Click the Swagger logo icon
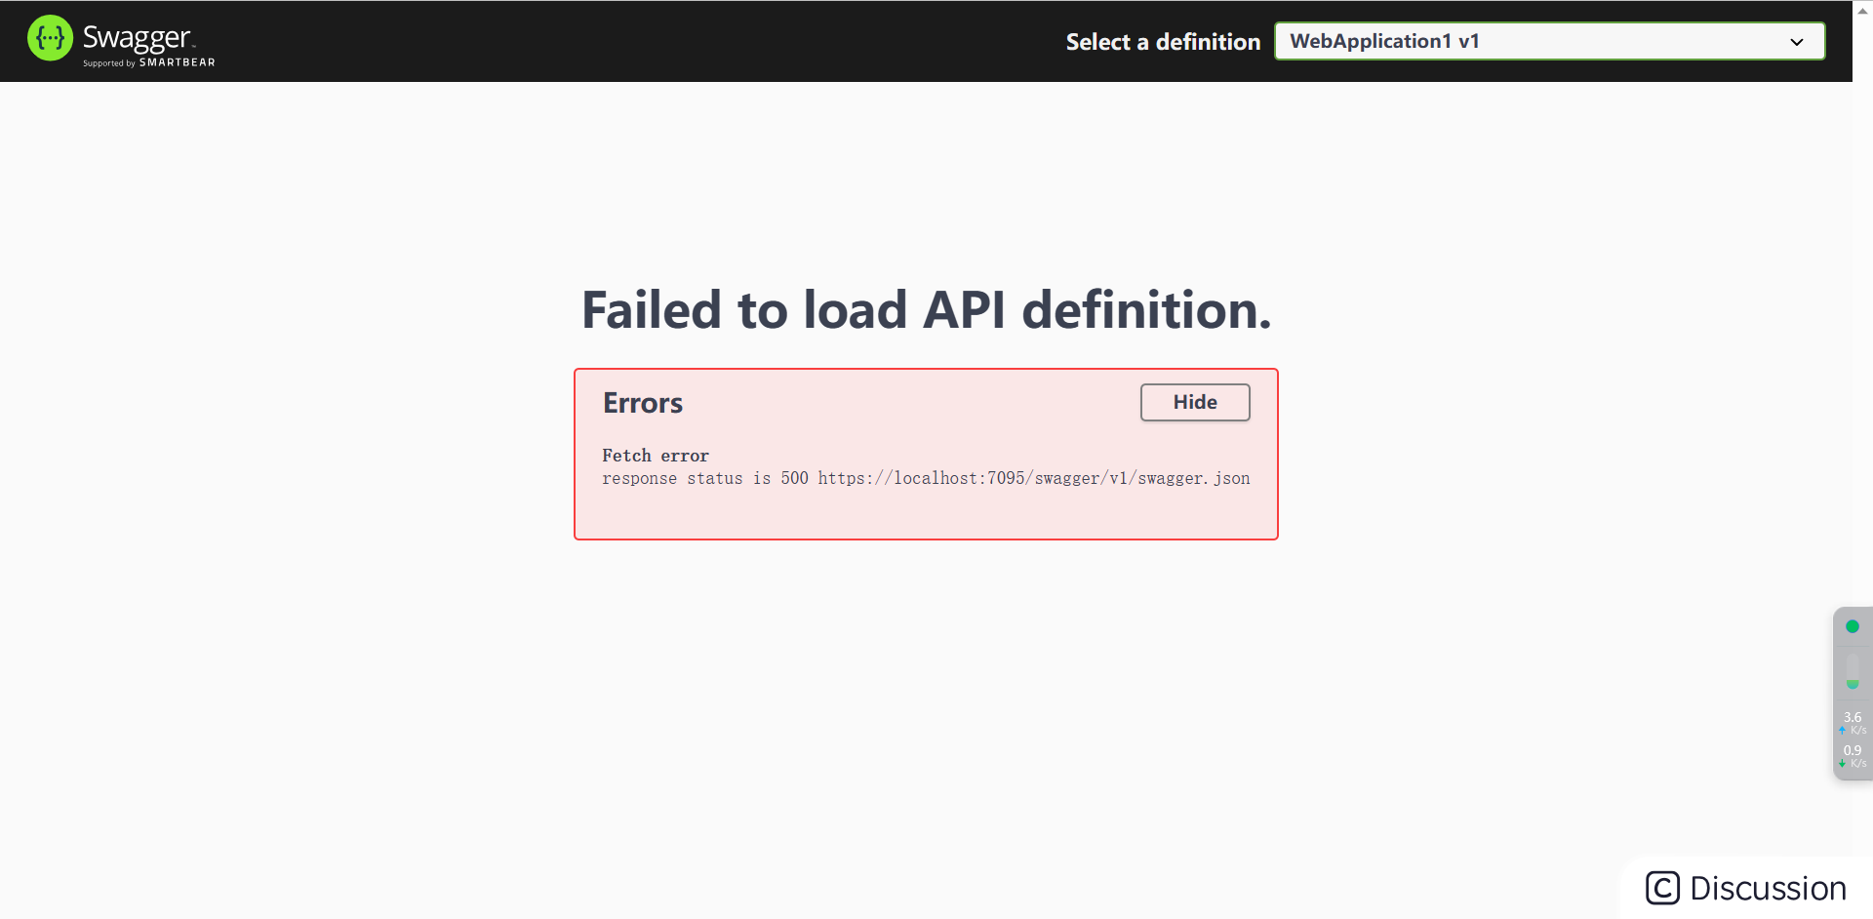1873x919 pixels. coord(50,38)
